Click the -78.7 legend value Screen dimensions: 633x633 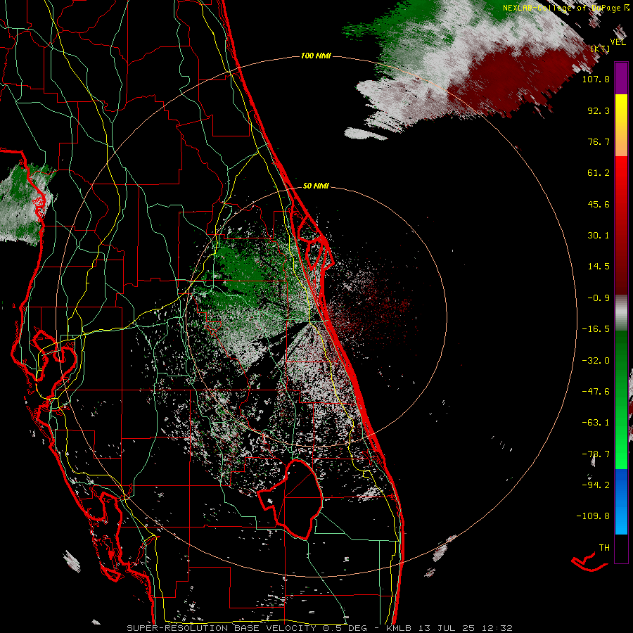click(596, 454)
